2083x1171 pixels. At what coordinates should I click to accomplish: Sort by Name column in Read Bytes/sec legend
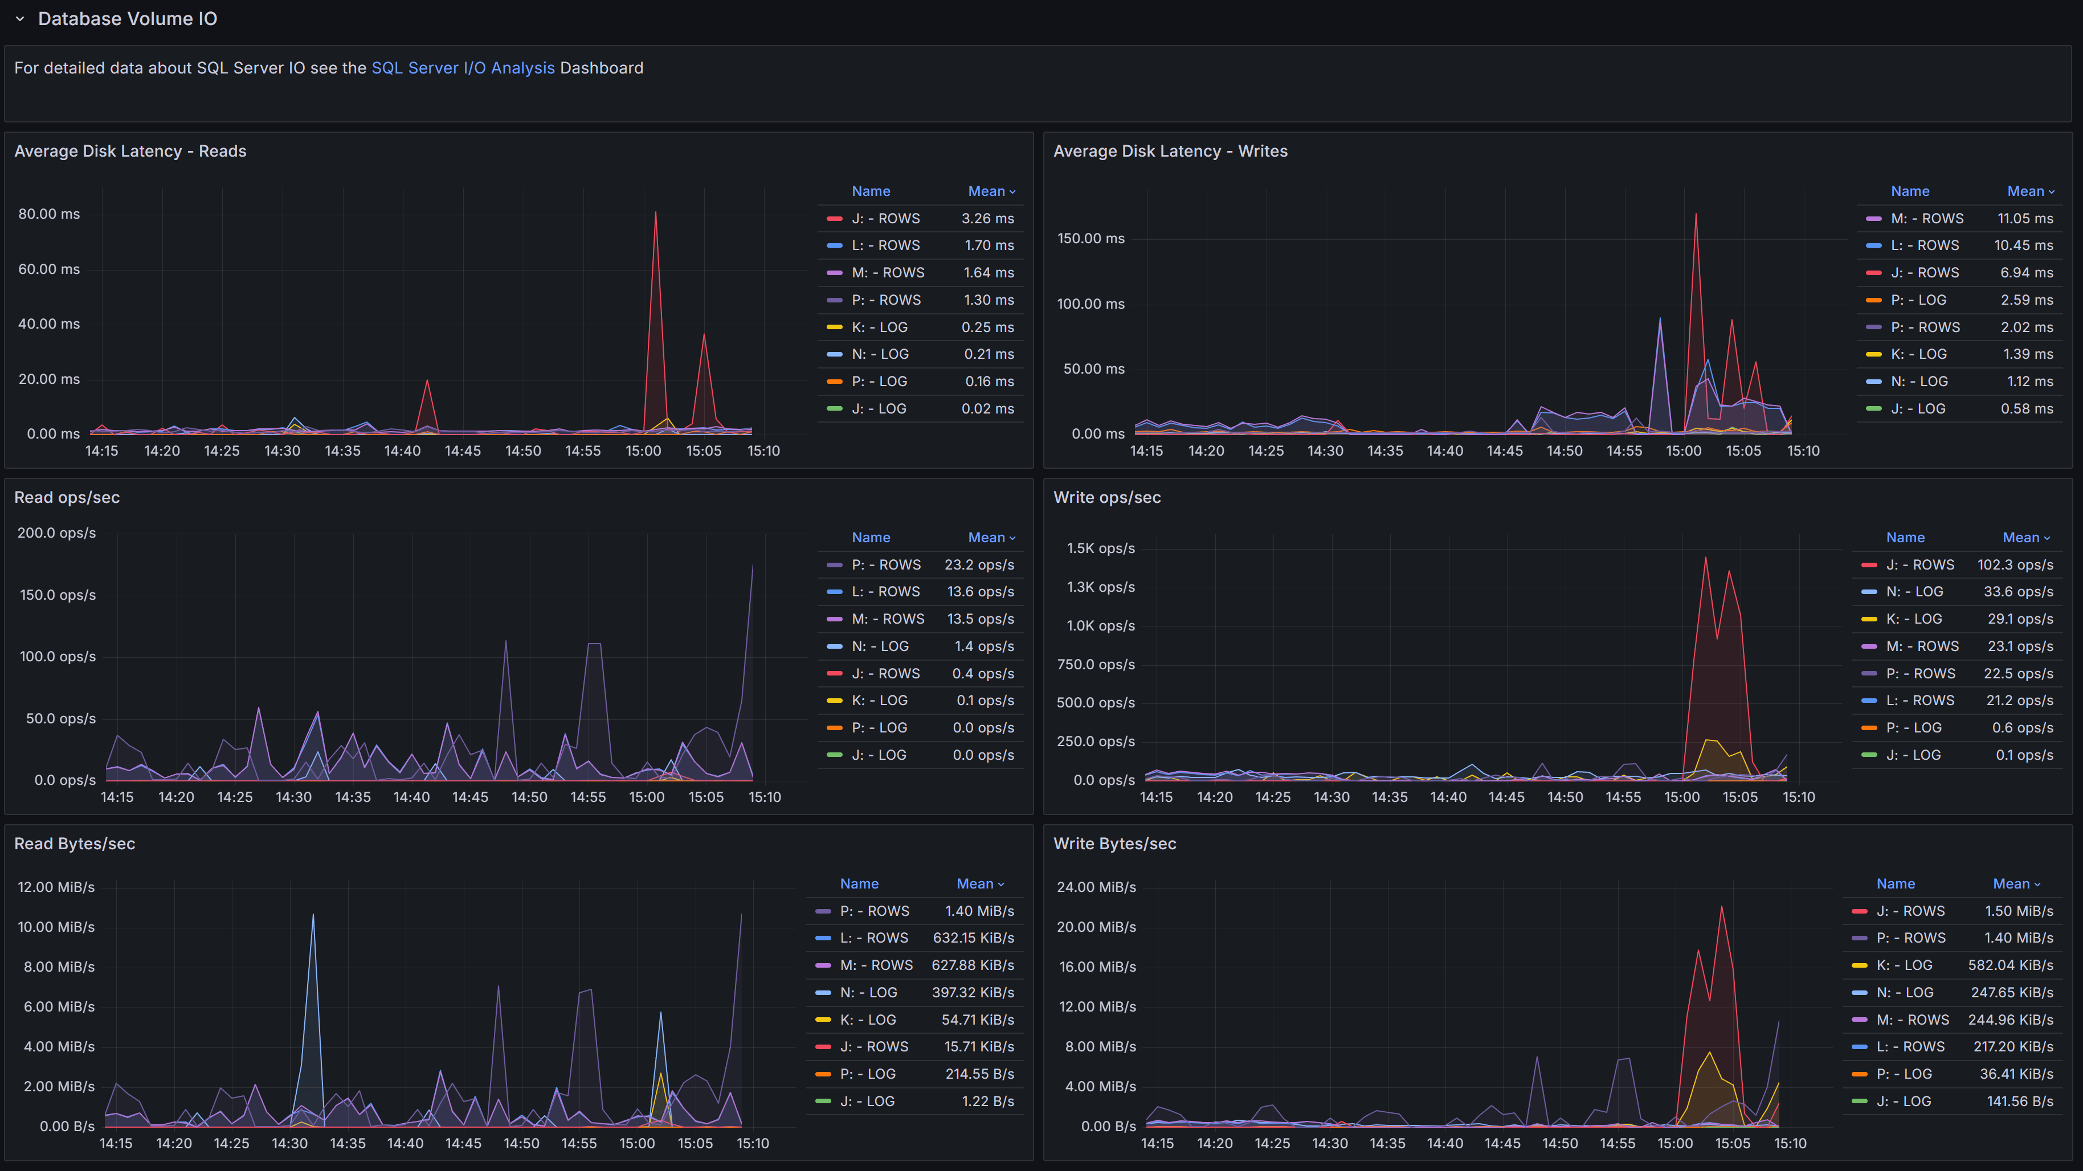[x=859, y=883]
